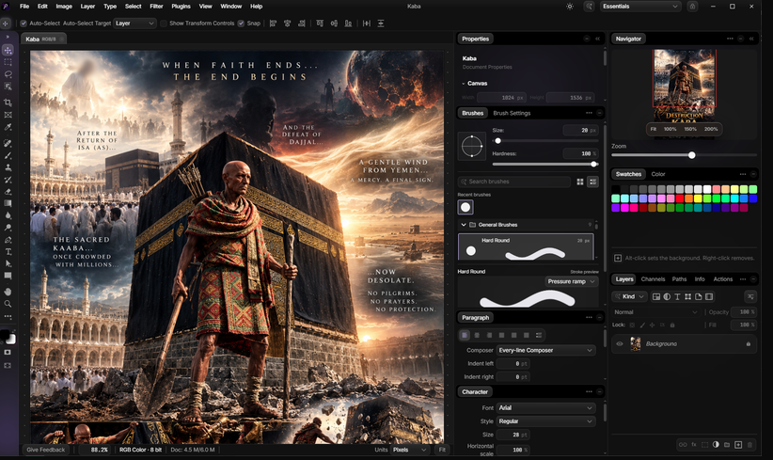The height and width of the screenshot is (460, 773).
Task: Select the Crop tool
Action: tap(8, 103)
